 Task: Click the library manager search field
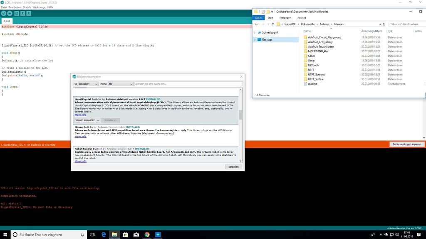pyautogui.click(x=188, y=84)
